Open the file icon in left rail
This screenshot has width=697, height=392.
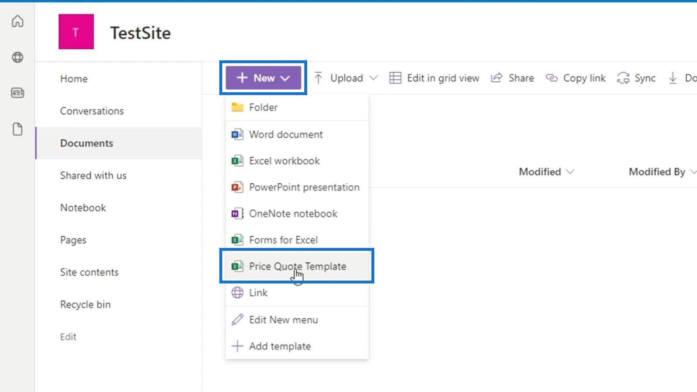(x=17, y=129)
